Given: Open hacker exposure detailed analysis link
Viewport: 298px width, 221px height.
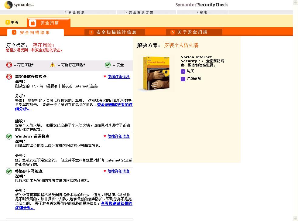Looking at the screenshot, I should 115,105.
